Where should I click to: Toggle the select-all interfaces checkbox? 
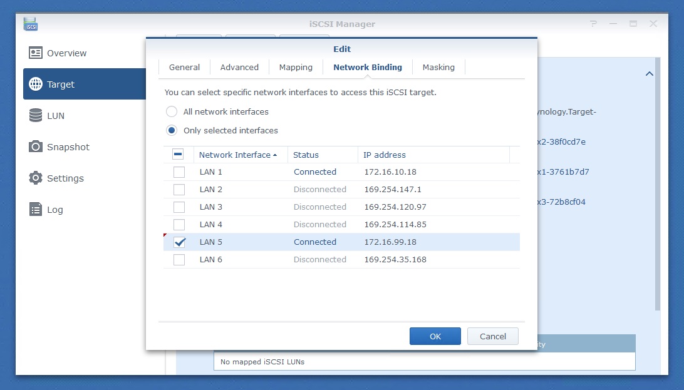pos(179,154)
